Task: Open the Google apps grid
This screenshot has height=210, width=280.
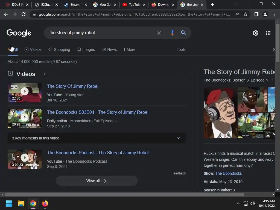Action: [268, 33]
